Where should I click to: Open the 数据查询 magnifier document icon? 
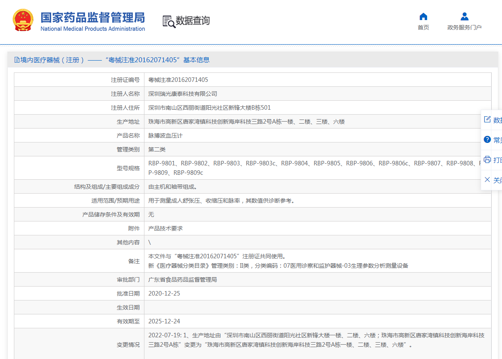[x=169, y=21]
